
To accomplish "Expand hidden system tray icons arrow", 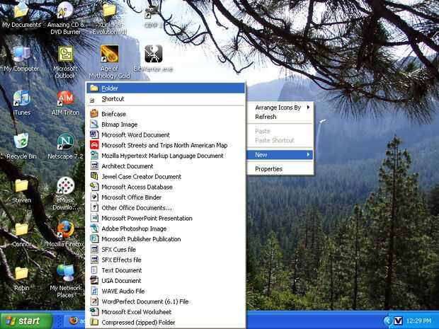I will point(388,321).
